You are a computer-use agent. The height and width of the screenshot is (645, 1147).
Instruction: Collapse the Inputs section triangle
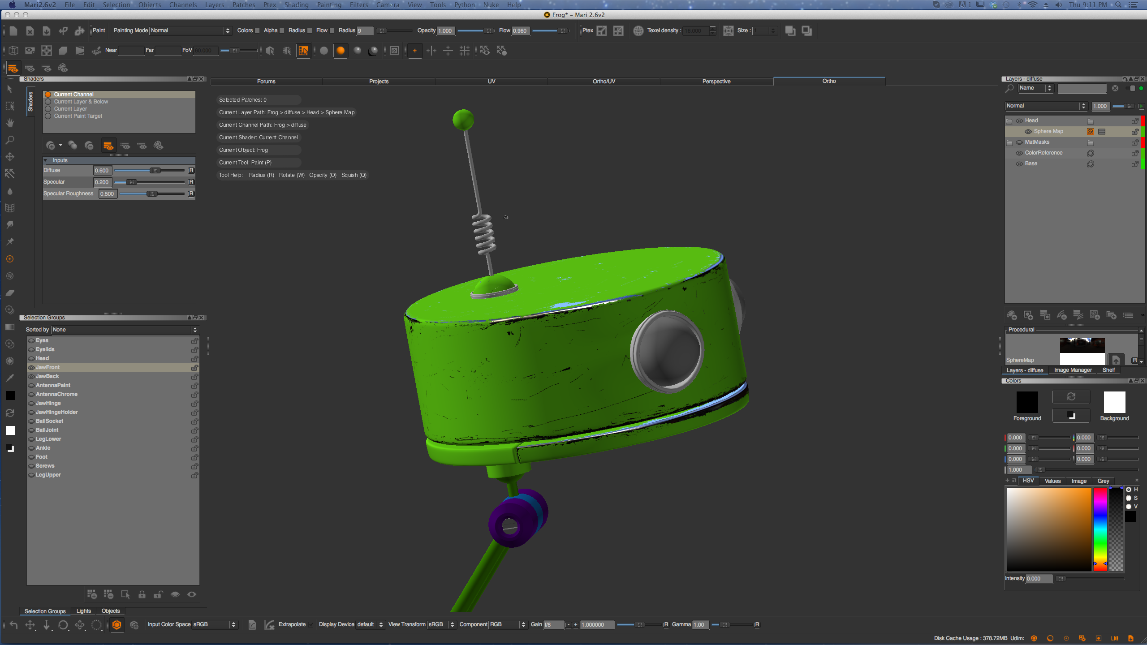click(46, 160)
